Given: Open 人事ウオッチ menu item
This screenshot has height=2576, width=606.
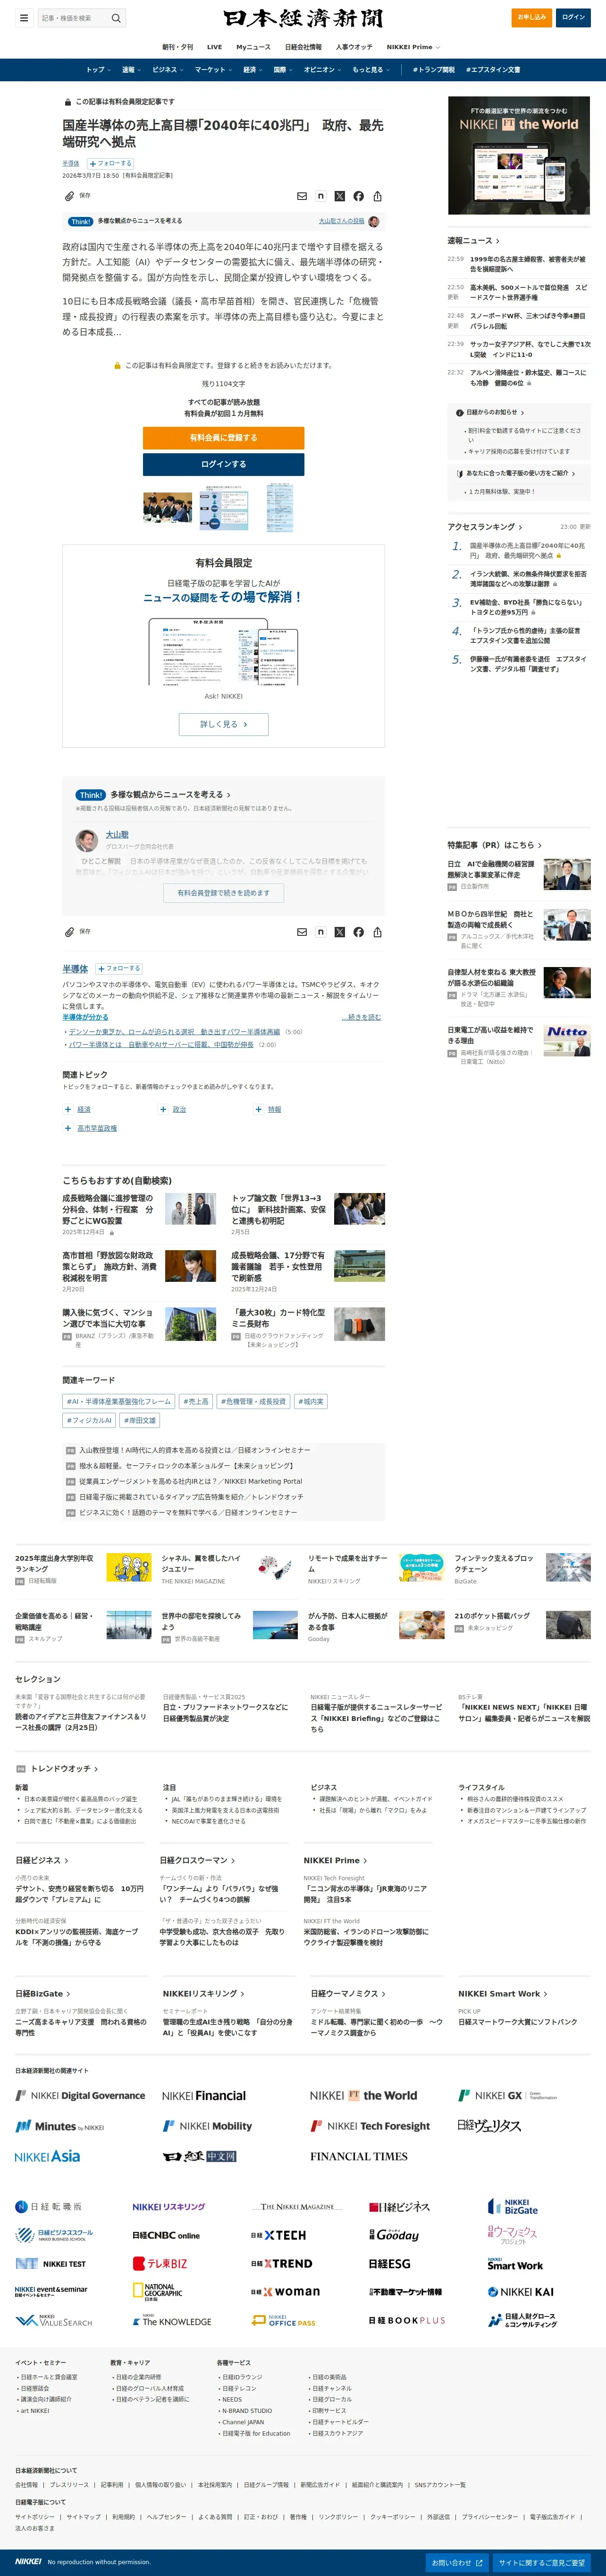Looking at the screenshot, I should coord(354,47).
